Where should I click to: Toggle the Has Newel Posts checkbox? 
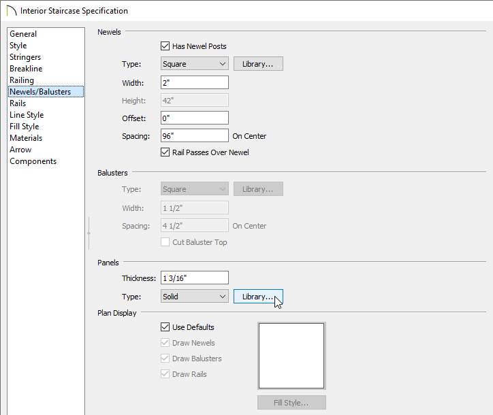[165, 46]
